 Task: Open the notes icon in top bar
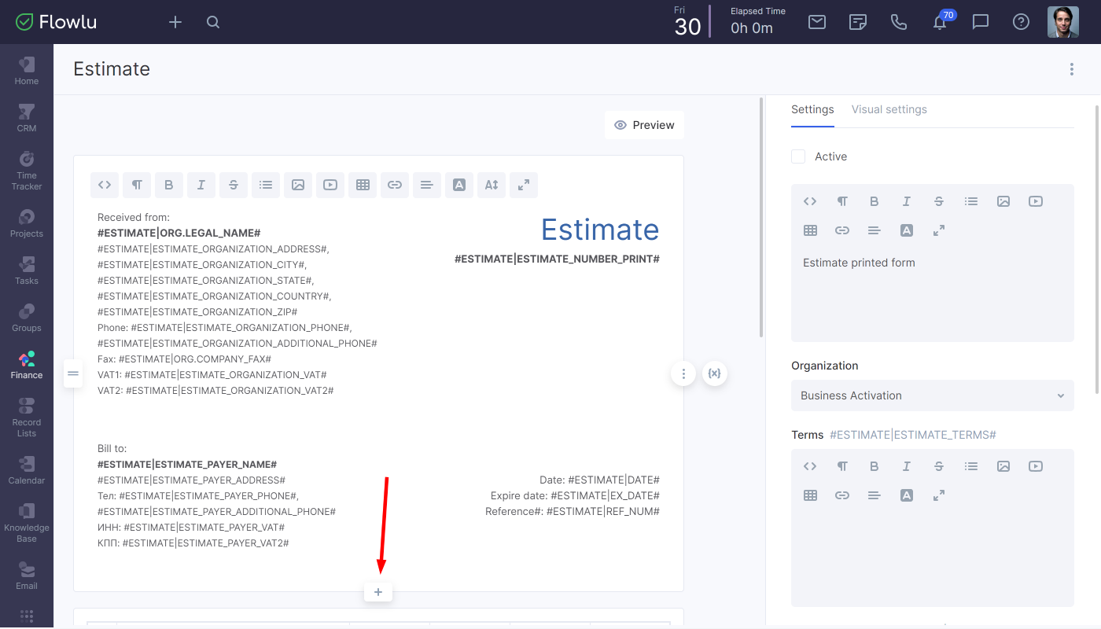click(x=858, y=22)
